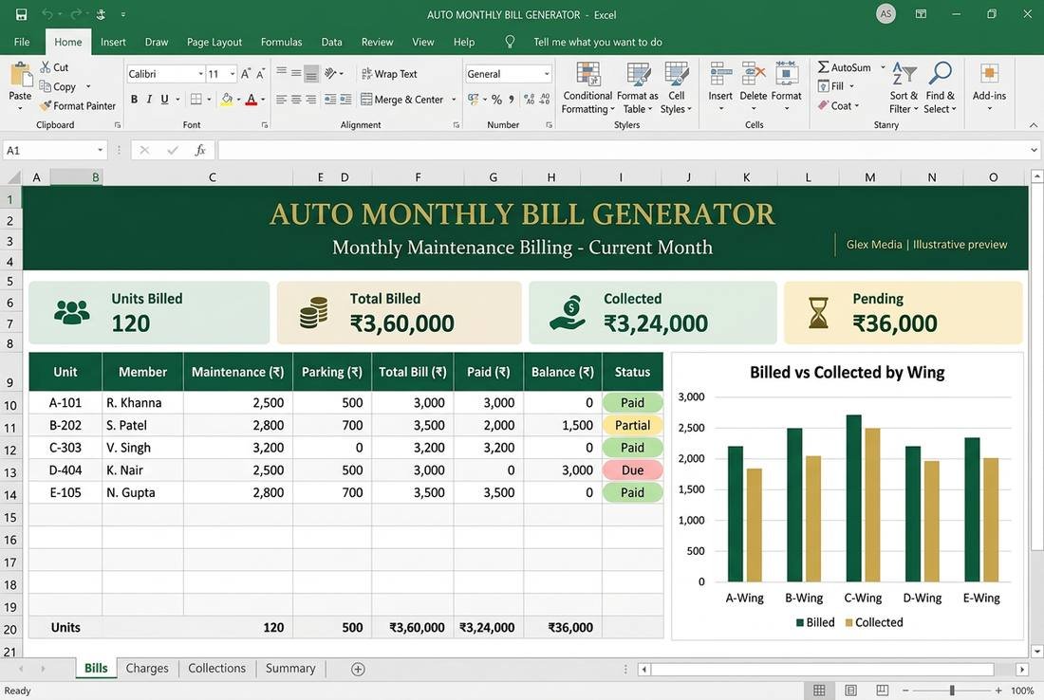Click the zoom slider handle
Screen dimensions: 1044x700
click(952, 691)
